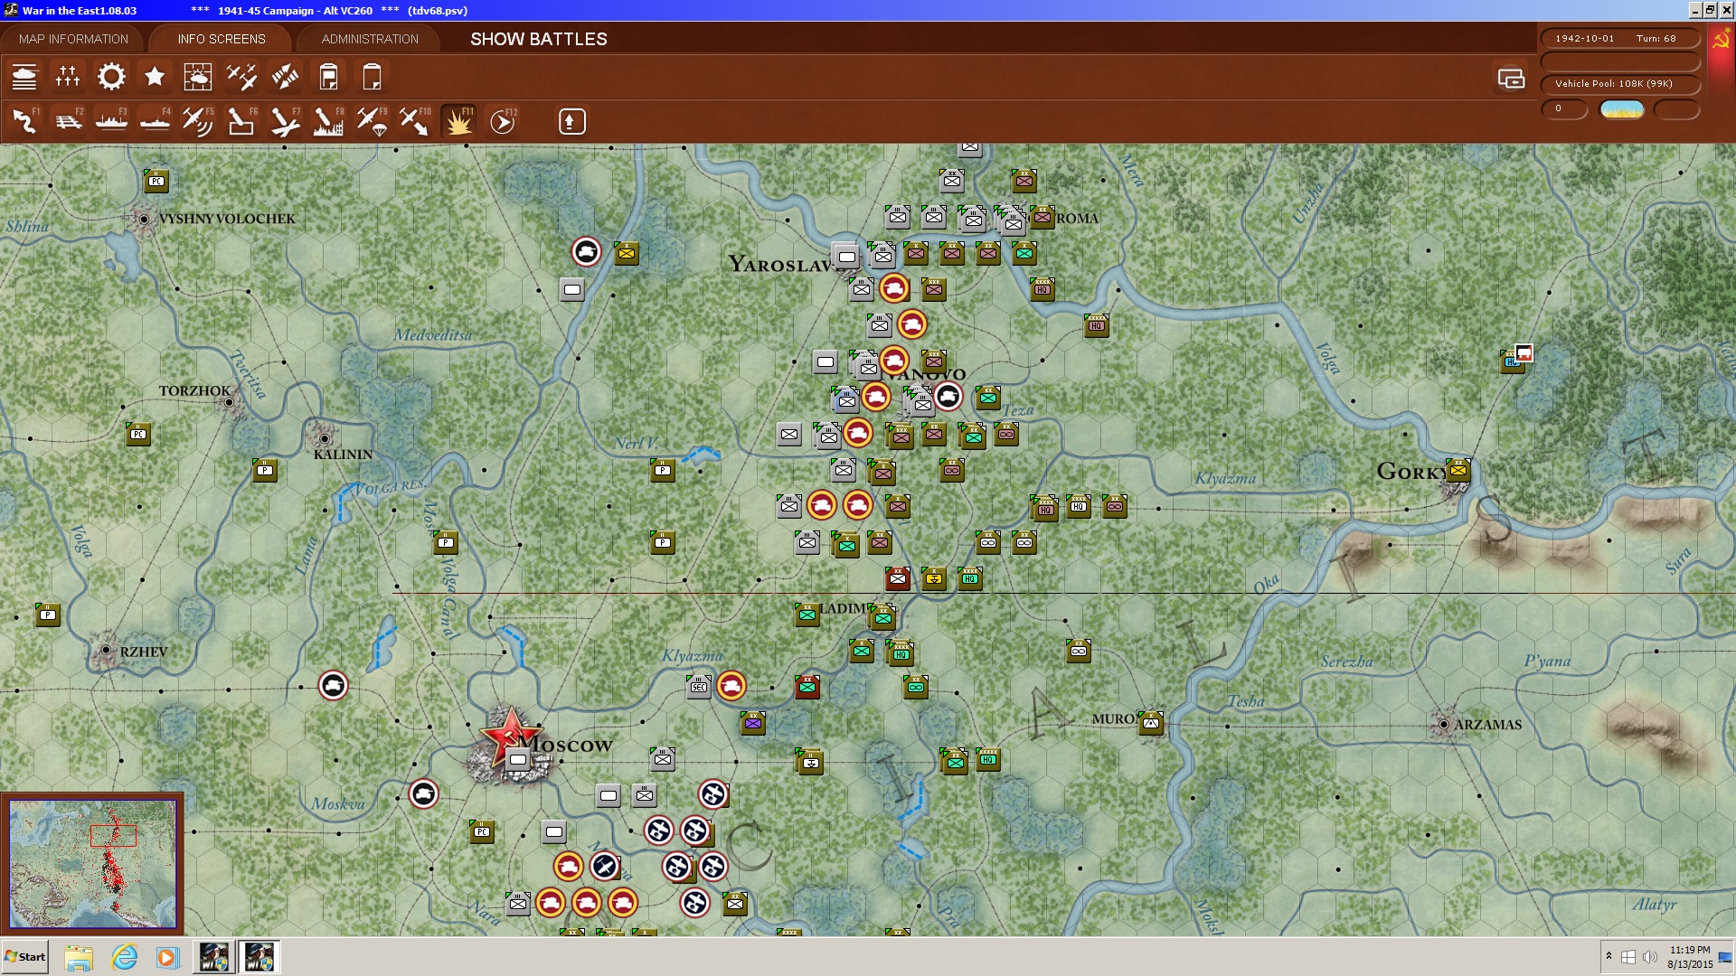This screenshot has width=1736, height=976.
Task: Open the blank clipboard logistics report icon
Action: point(372,77)
